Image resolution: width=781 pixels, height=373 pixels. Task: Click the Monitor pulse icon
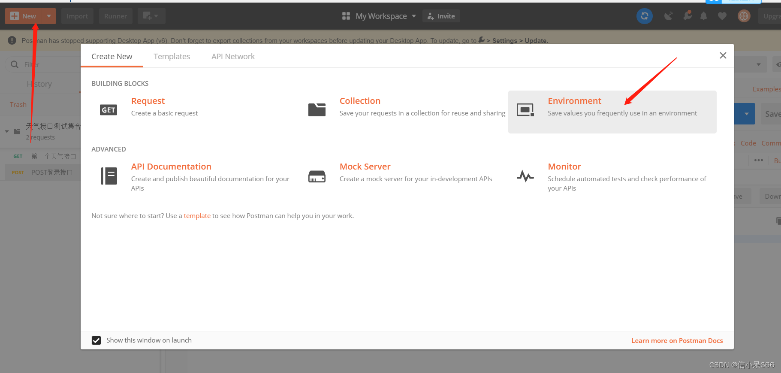(525, 176)
